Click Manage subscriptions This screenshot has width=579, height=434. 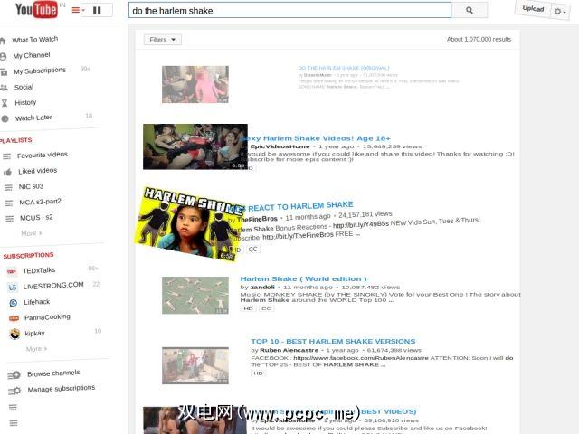pyautogui.click(x=62, y=389)
